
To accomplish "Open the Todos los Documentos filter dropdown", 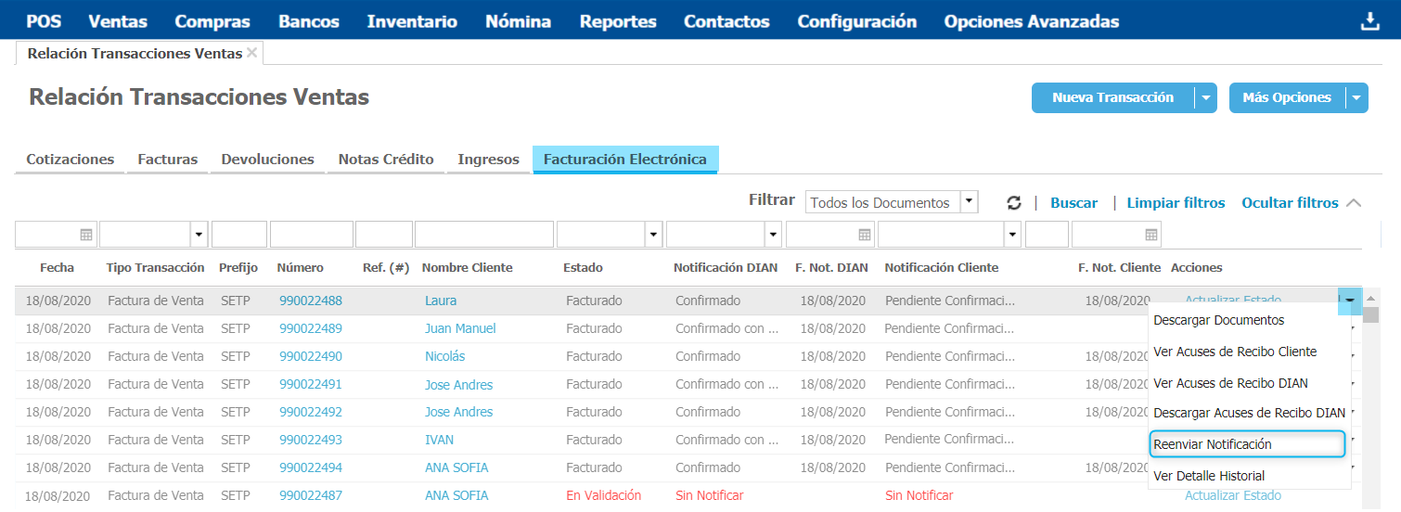I will tap(969, 202).
